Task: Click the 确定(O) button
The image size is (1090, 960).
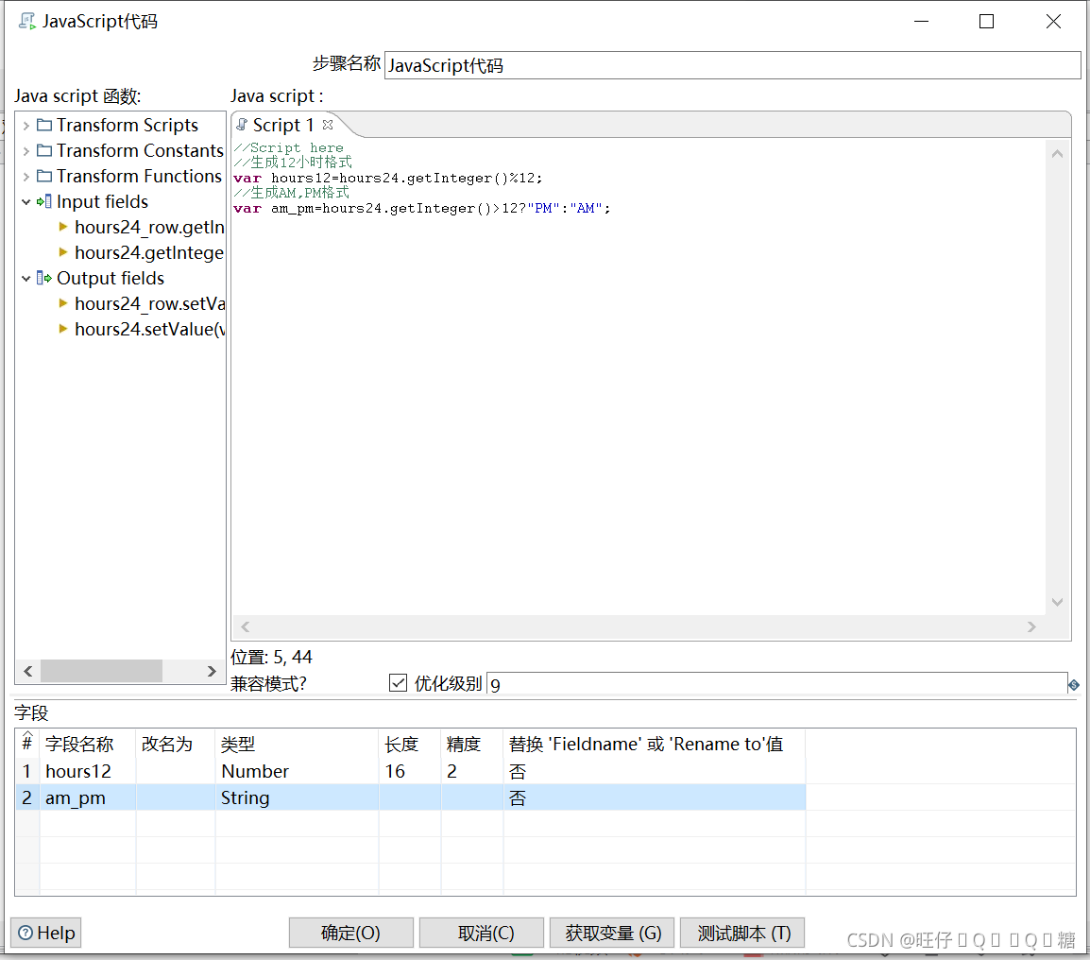Action: 351,933
